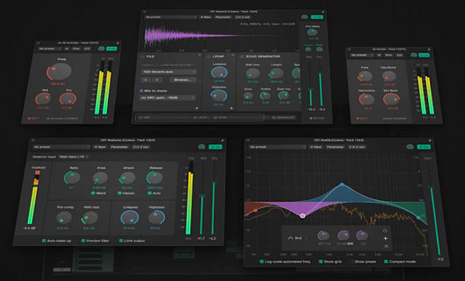Open preset dropdown in Exciter window
This screenshot has height=281, width=465.
click(362, 55)
